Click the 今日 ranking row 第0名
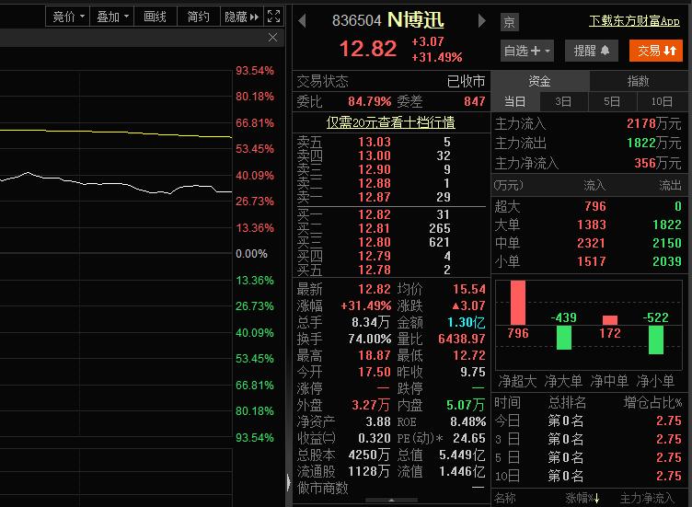This screenshot has height=507, width=692. click(x=565, y=421)
